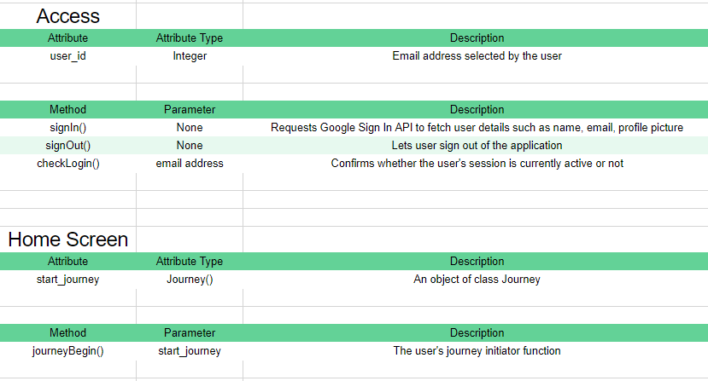
Task: Click the signOut() method cell
Action: (67, 146)
